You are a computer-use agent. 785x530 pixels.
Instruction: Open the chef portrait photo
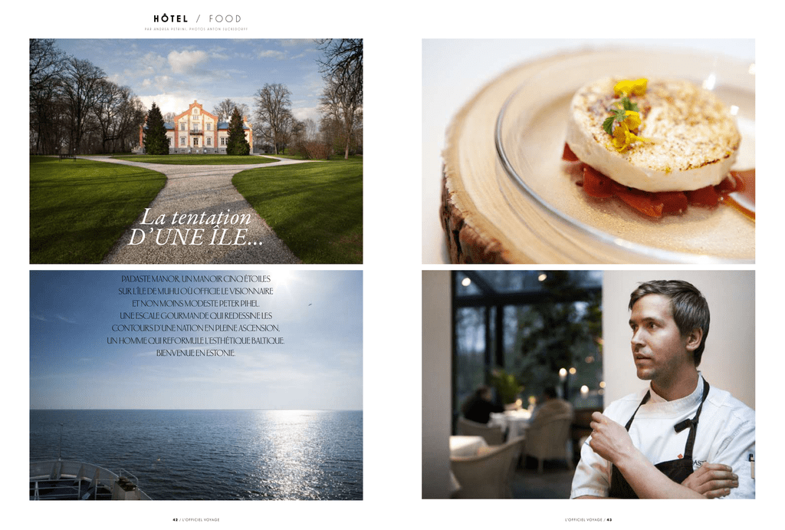tap(588, 385)
